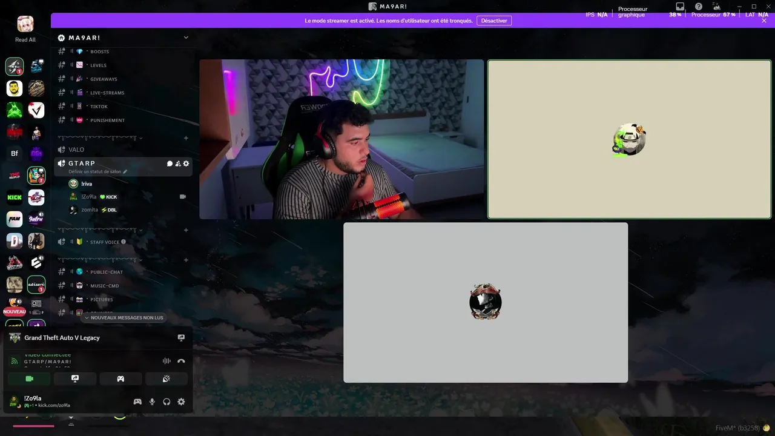Open the FAM server icon
This screenshot has width=775, height=436.
(15, 219)
